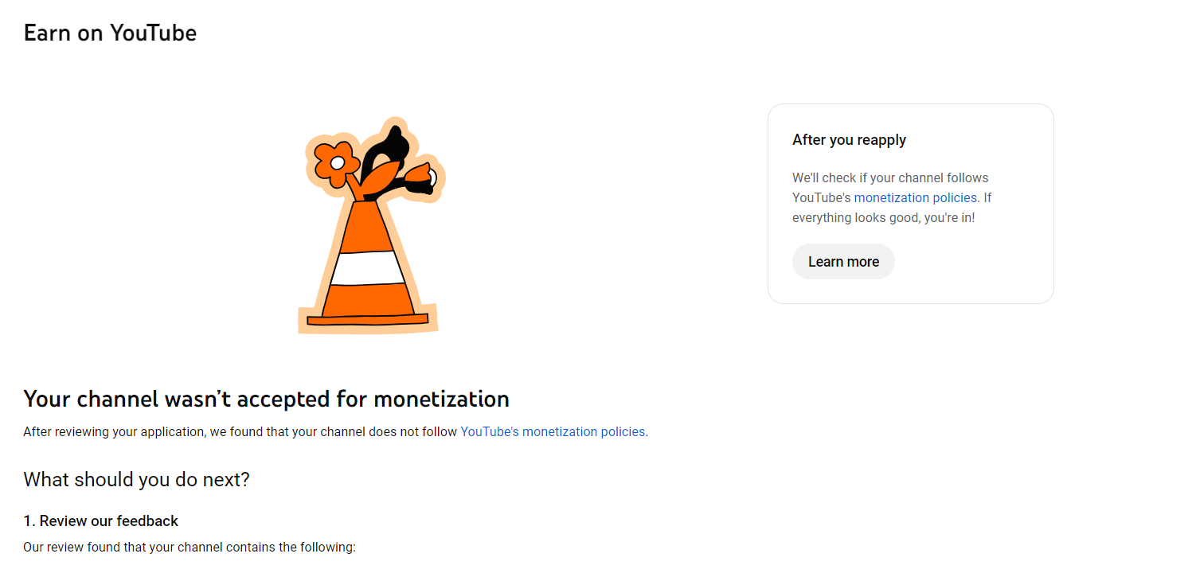1192x577 pixels.
Task: Click the After you reapply card heading
Action: pyautogui.click(x=849, y=140)
